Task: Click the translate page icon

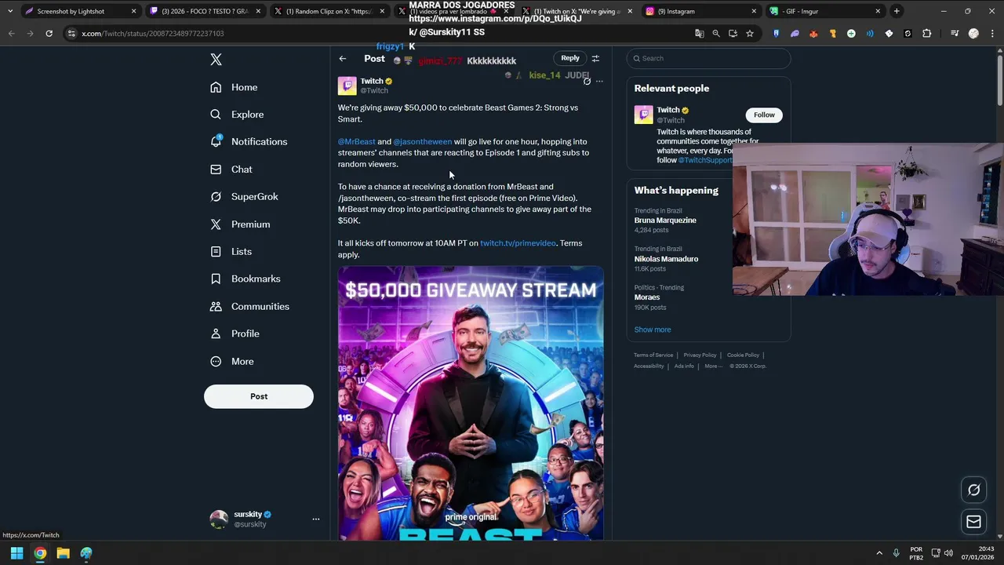Action: coord(699,34)
